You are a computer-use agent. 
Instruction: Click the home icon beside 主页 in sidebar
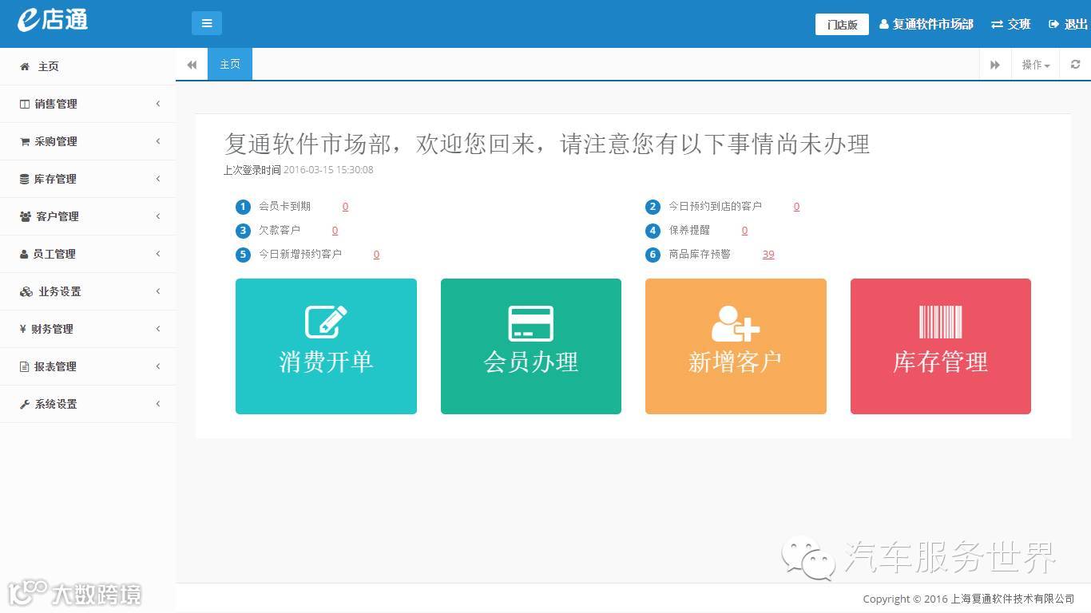[x=25, y=67]
